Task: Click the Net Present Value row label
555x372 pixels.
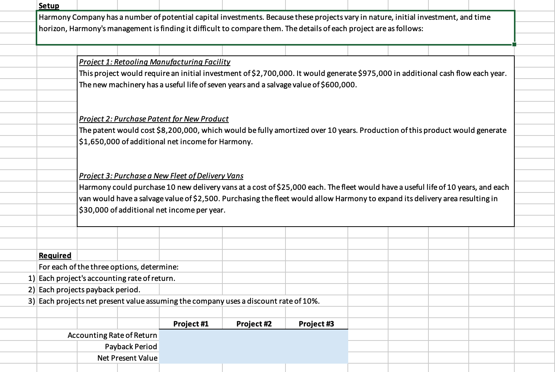Action: point(127,358)
